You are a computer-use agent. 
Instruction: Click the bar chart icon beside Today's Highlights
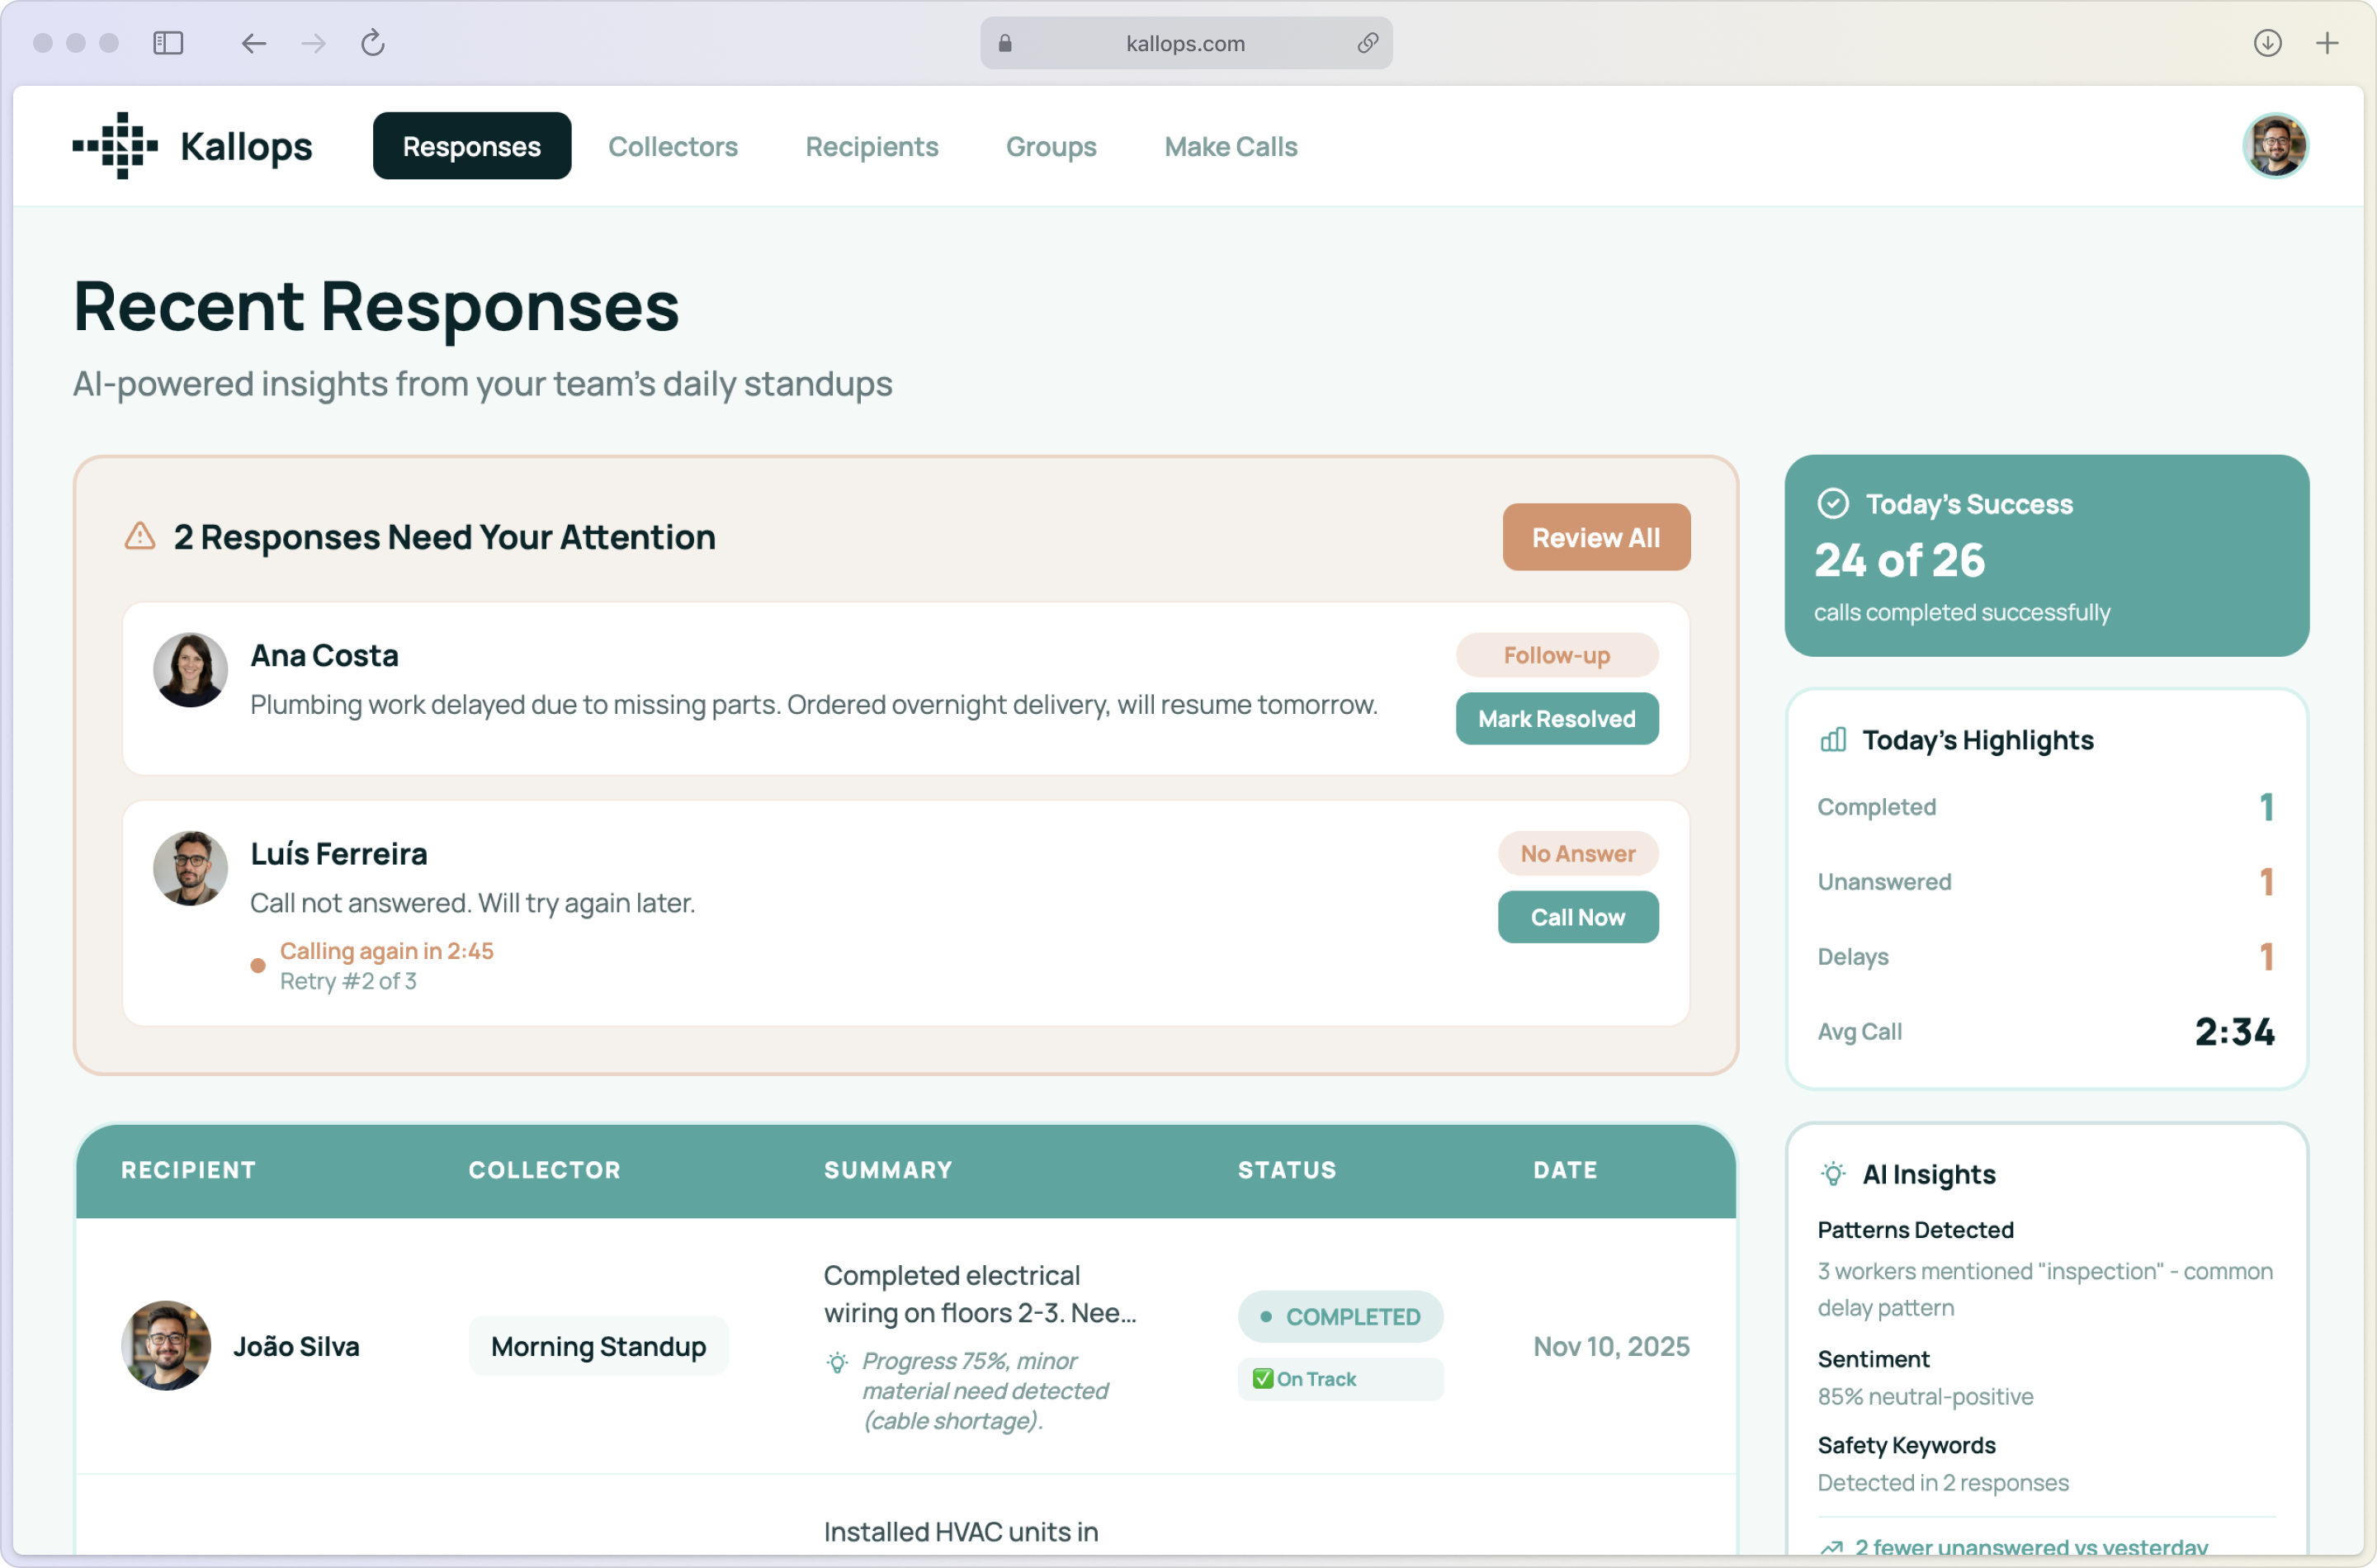tap(1833, 740)
